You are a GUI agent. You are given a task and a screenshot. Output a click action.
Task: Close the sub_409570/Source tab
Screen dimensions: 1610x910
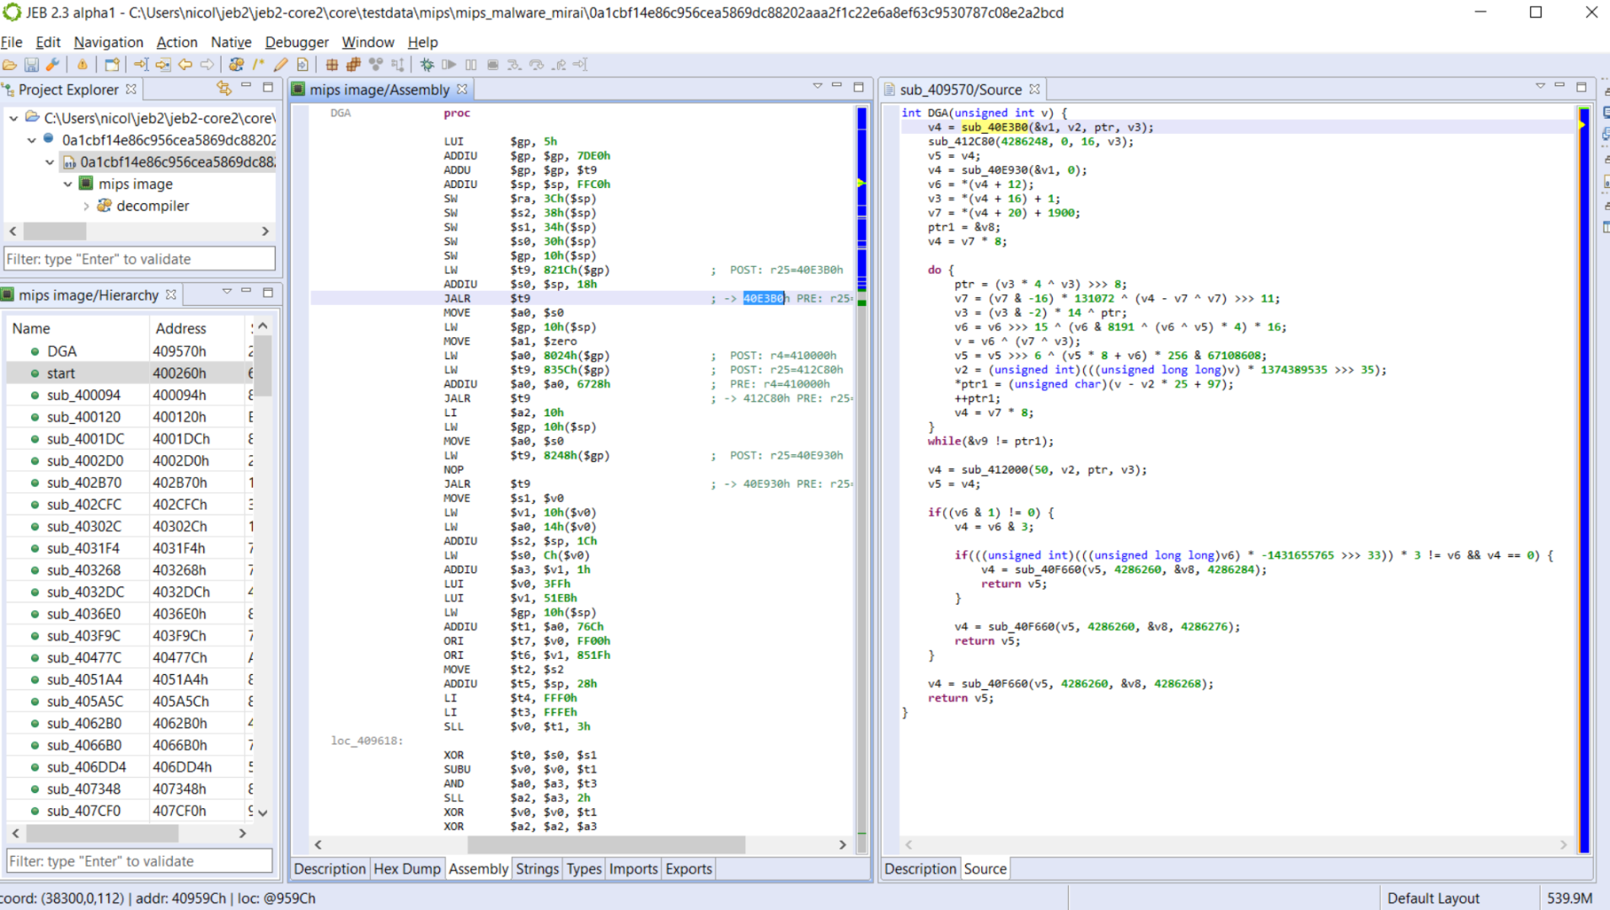pyautogui.click(x=1034, y=88)
